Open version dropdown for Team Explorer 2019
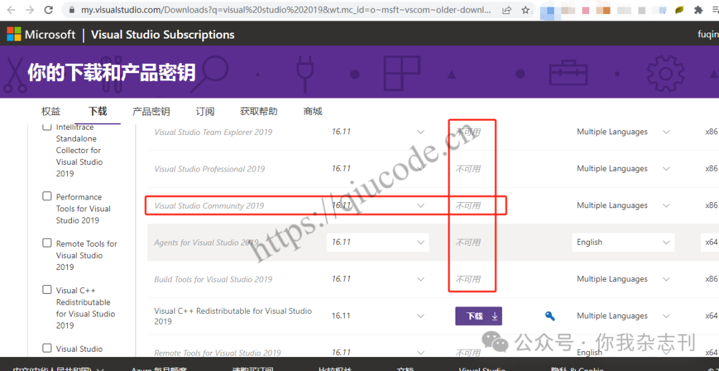 click(x=378, y=132)
